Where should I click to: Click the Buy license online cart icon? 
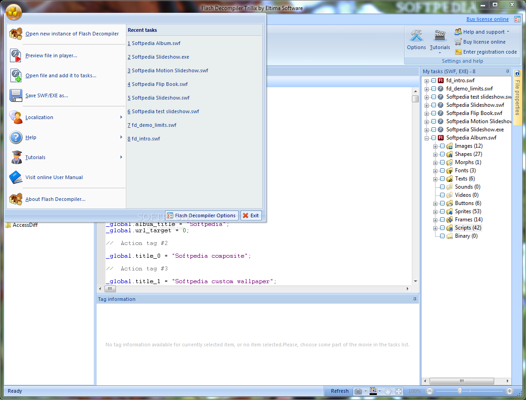click(x=458, y=42)
